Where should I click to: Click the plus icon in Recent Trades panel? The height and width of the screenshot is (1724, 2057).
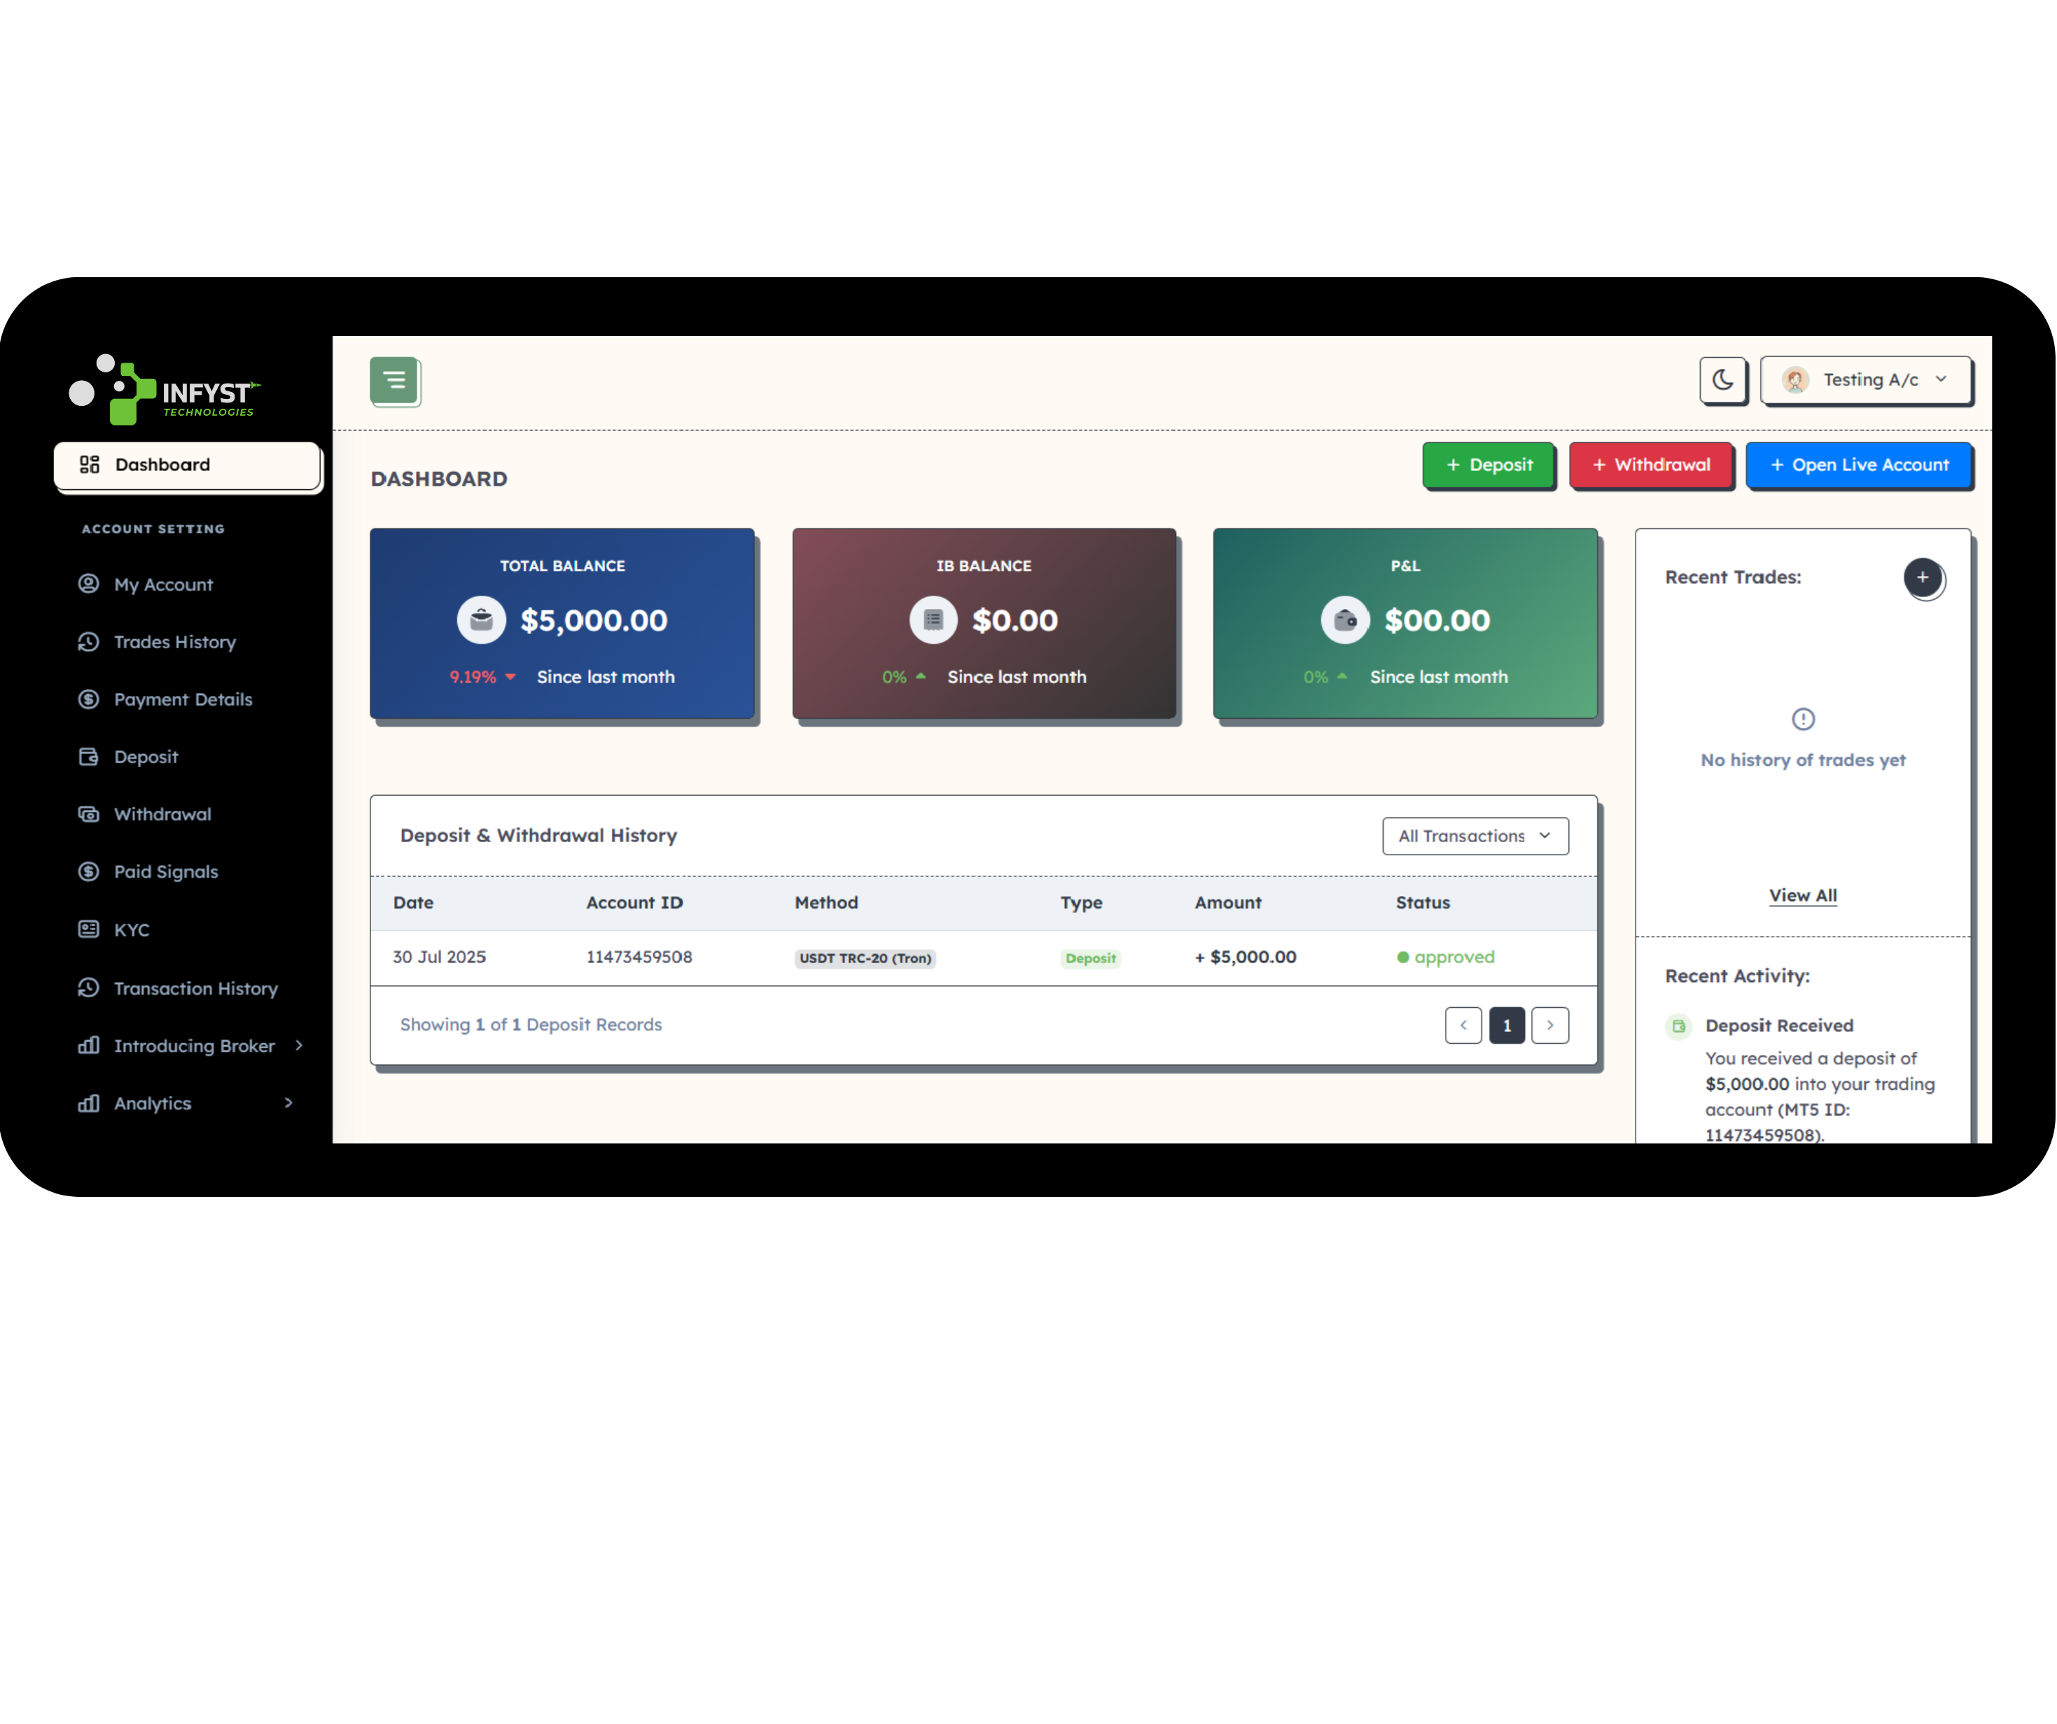[1924, 578]
